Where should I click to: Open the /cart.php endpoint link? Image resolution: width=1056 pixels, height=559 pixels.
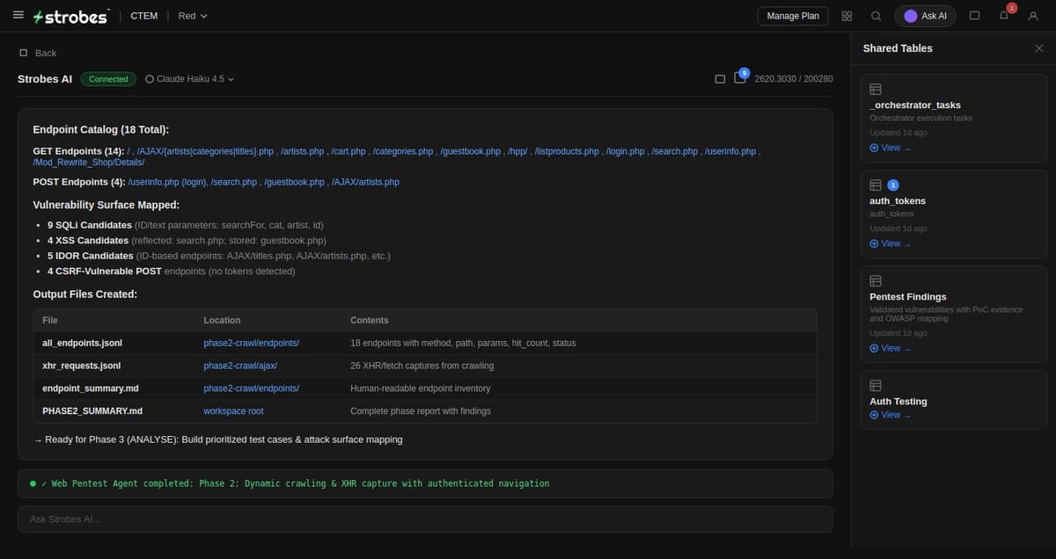[348, 151]
